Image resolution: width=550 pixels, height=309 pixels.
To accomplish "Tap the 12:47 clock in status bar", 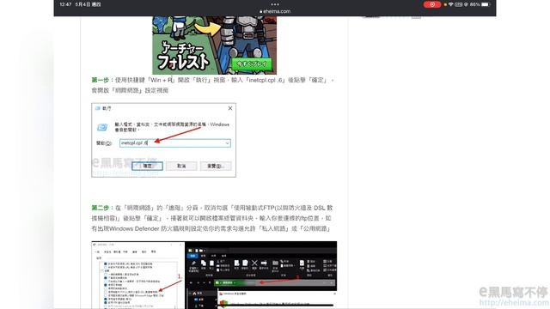I will coord(65,4).
